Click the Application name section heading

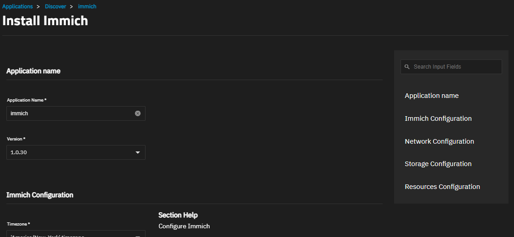33,71
